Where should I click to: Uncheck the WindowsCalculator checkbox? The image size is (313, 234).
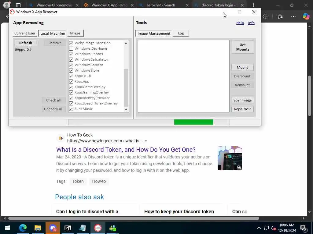[x=71, y=59]
